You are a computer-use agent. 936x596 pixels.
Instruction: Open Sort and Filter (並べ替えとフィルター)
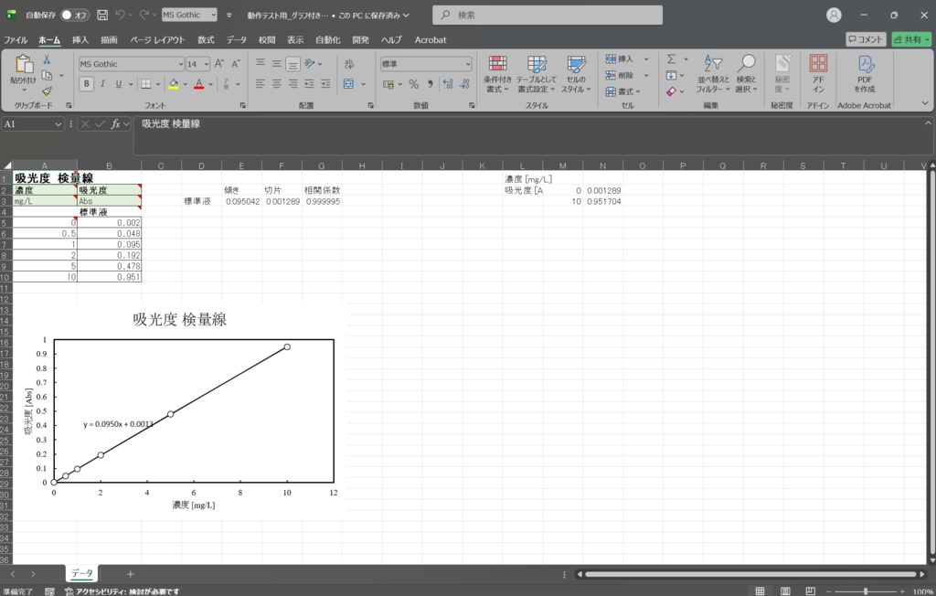point(713,74)
